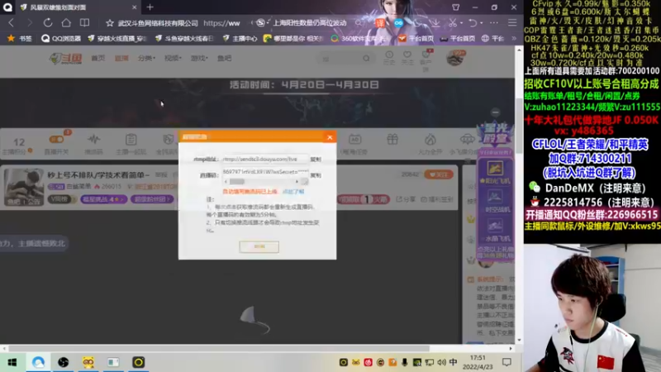This screenshot has width=661, height=372.
Task: Open a new browser tab
Action: pyautogui.click(x=150, y=7)
